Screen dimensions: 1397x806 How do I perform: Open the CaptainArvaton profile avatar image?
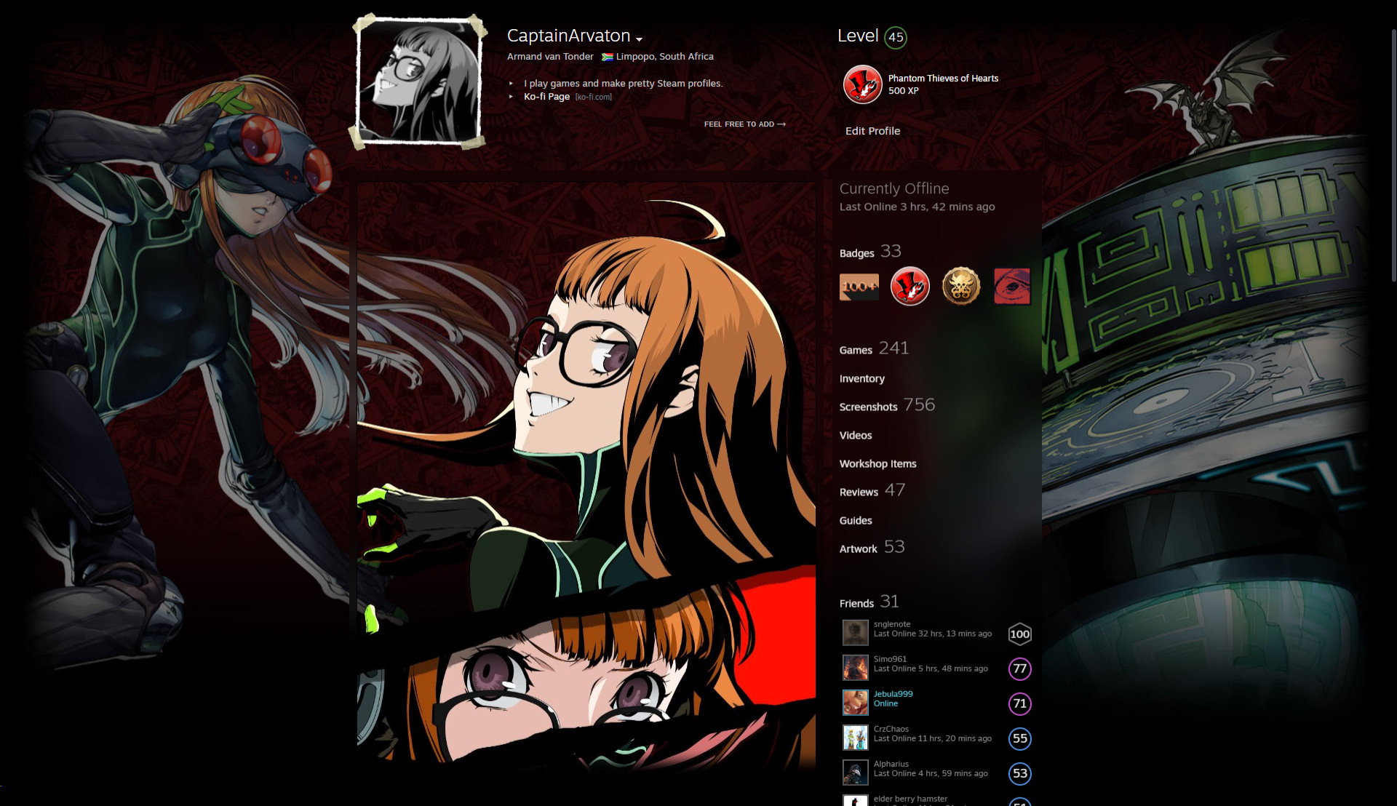pyautogui.click(x=420, y=81)
